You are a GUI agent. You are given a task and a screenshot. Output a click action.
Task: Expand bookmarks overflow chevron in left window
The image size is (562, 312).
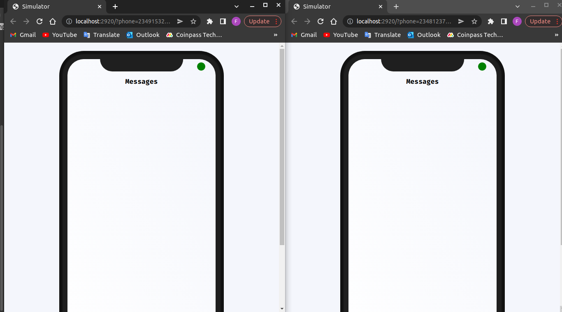point(276,35)
